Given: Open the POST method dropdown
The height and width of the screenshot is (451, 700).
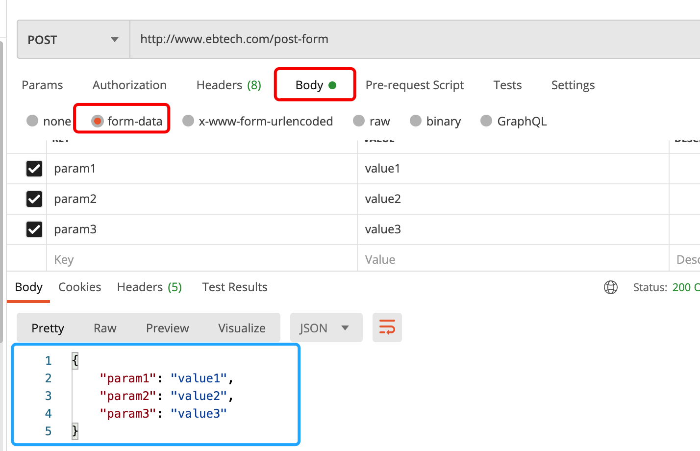Looking at the screenshot, I should click(x=74, y=39).
